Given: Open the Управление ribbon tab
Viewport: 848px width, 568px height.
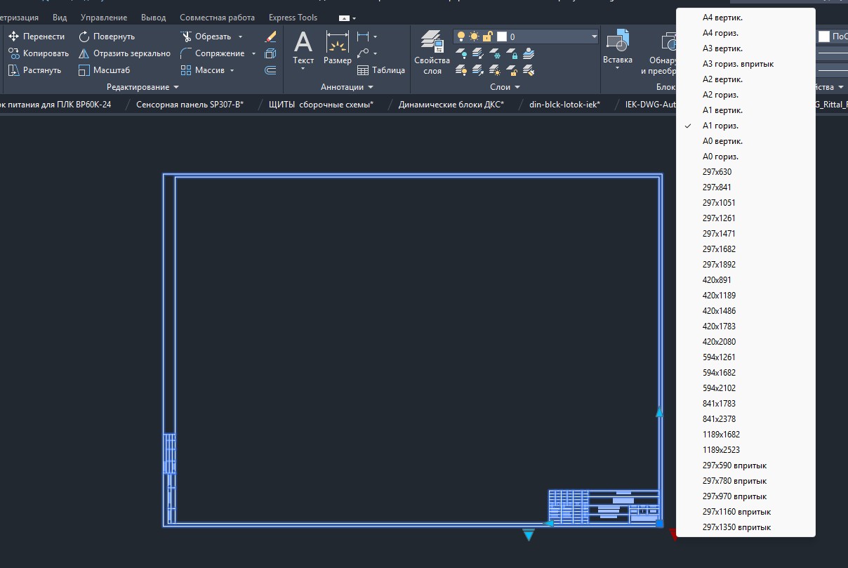Looking at the screenshot, I should click(104, 18).
